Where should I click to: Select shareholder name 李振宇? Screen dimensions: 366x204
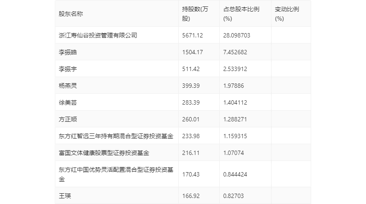[68, 69]
